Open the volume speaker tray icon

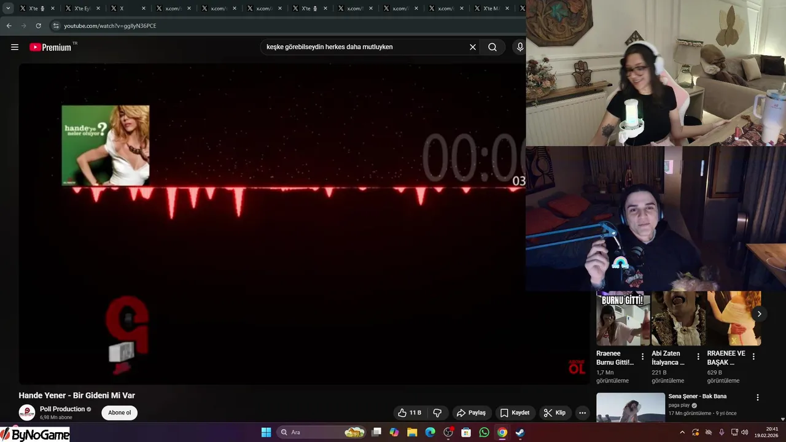click(x=745, y=432)
